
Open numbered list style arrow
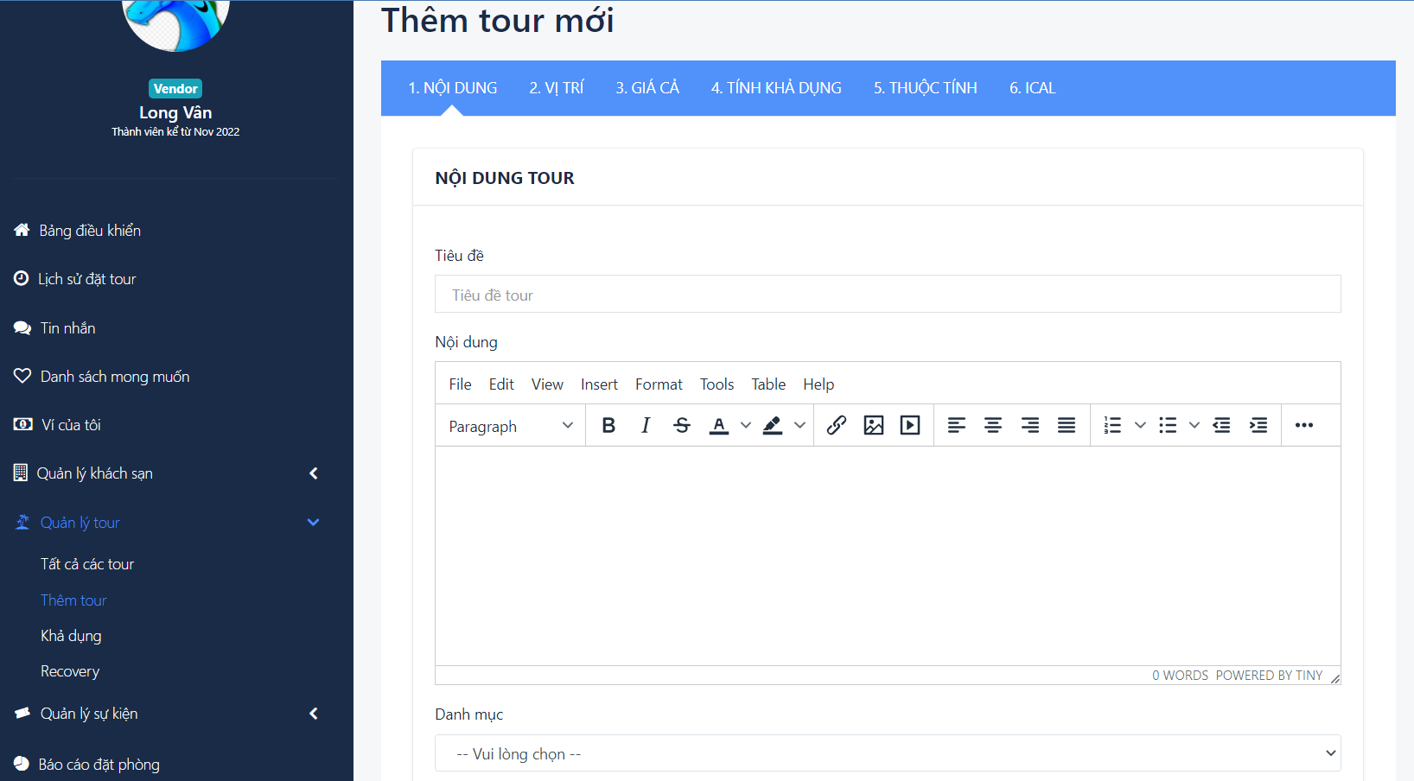[1140, 425]
